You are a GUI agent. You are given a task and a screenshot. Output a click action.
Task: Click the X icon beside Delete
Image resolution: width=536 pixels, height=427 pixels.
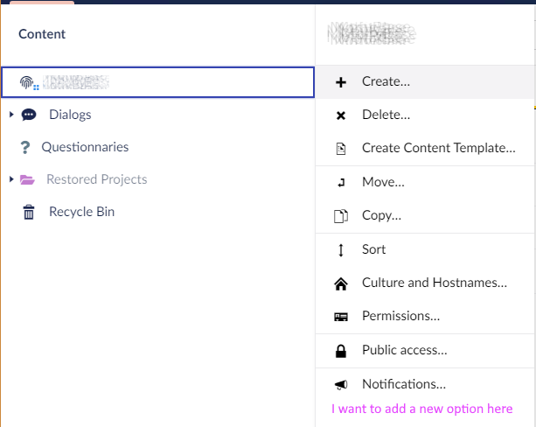click(x=341, y=115)
